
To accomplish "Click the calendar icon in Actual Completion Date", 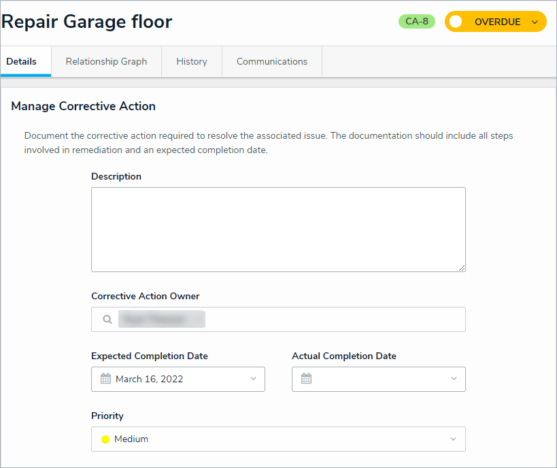I will (x=306, y=379).
